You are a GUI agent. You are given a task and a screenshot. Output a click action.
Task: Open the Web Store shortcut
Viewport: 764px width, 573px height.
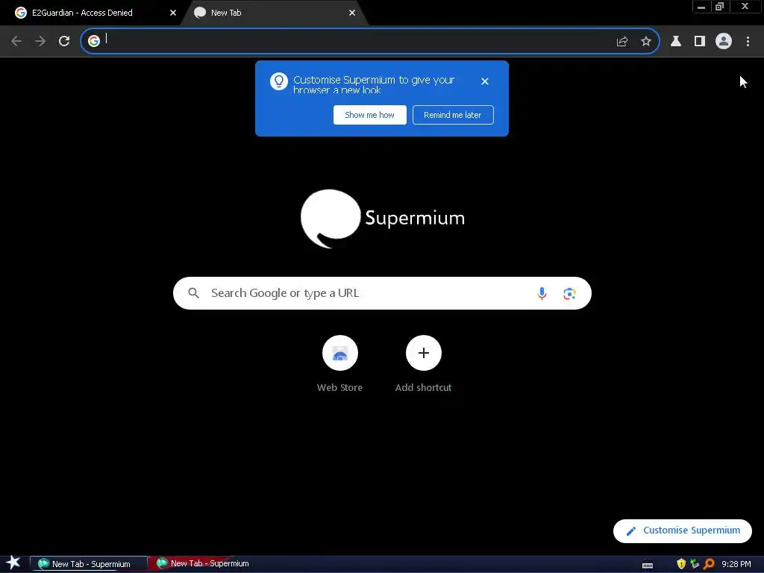pyautogui.click(x=340, y=353)
